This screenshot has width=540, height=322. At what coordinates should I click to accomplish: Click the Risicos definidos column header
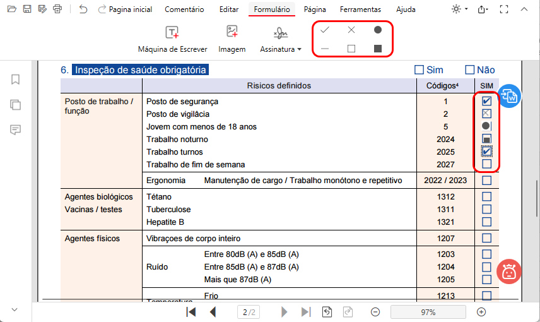[x=279, y=86]
